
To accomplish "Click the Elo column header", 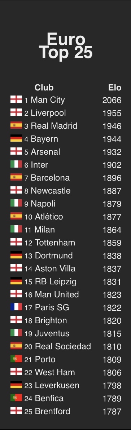I will (115, 88).
